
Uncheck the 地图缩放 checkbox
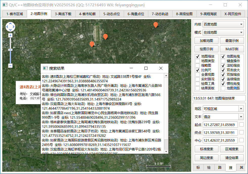pos(197,57)
